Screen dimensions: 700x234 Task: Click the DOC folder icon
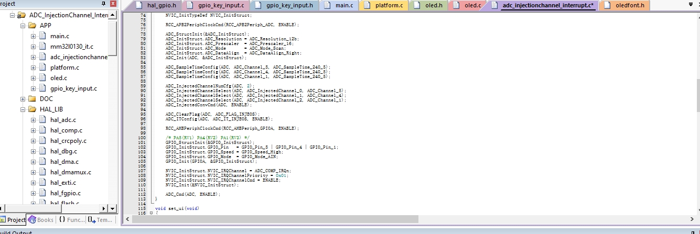tap(31, 99)
